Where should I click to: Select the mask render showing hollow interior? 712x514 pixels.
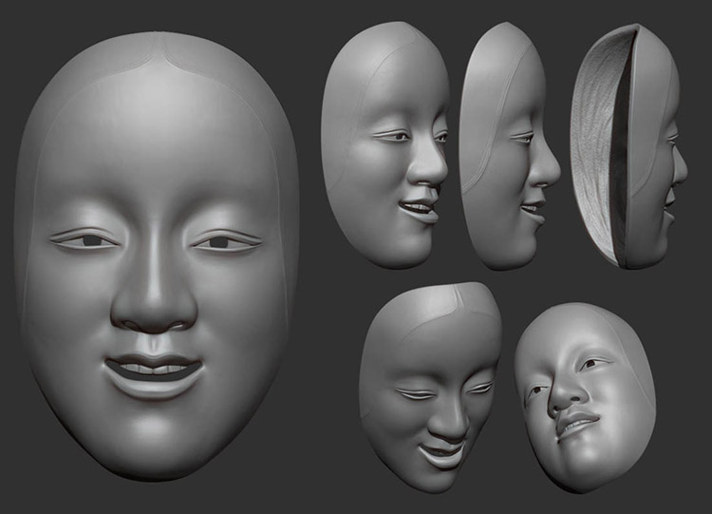point(628,146)
